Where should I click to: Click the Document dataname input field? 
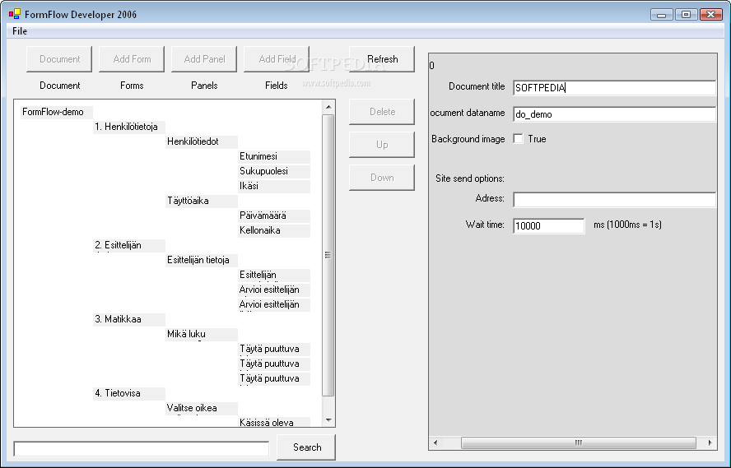pos(614,114)
